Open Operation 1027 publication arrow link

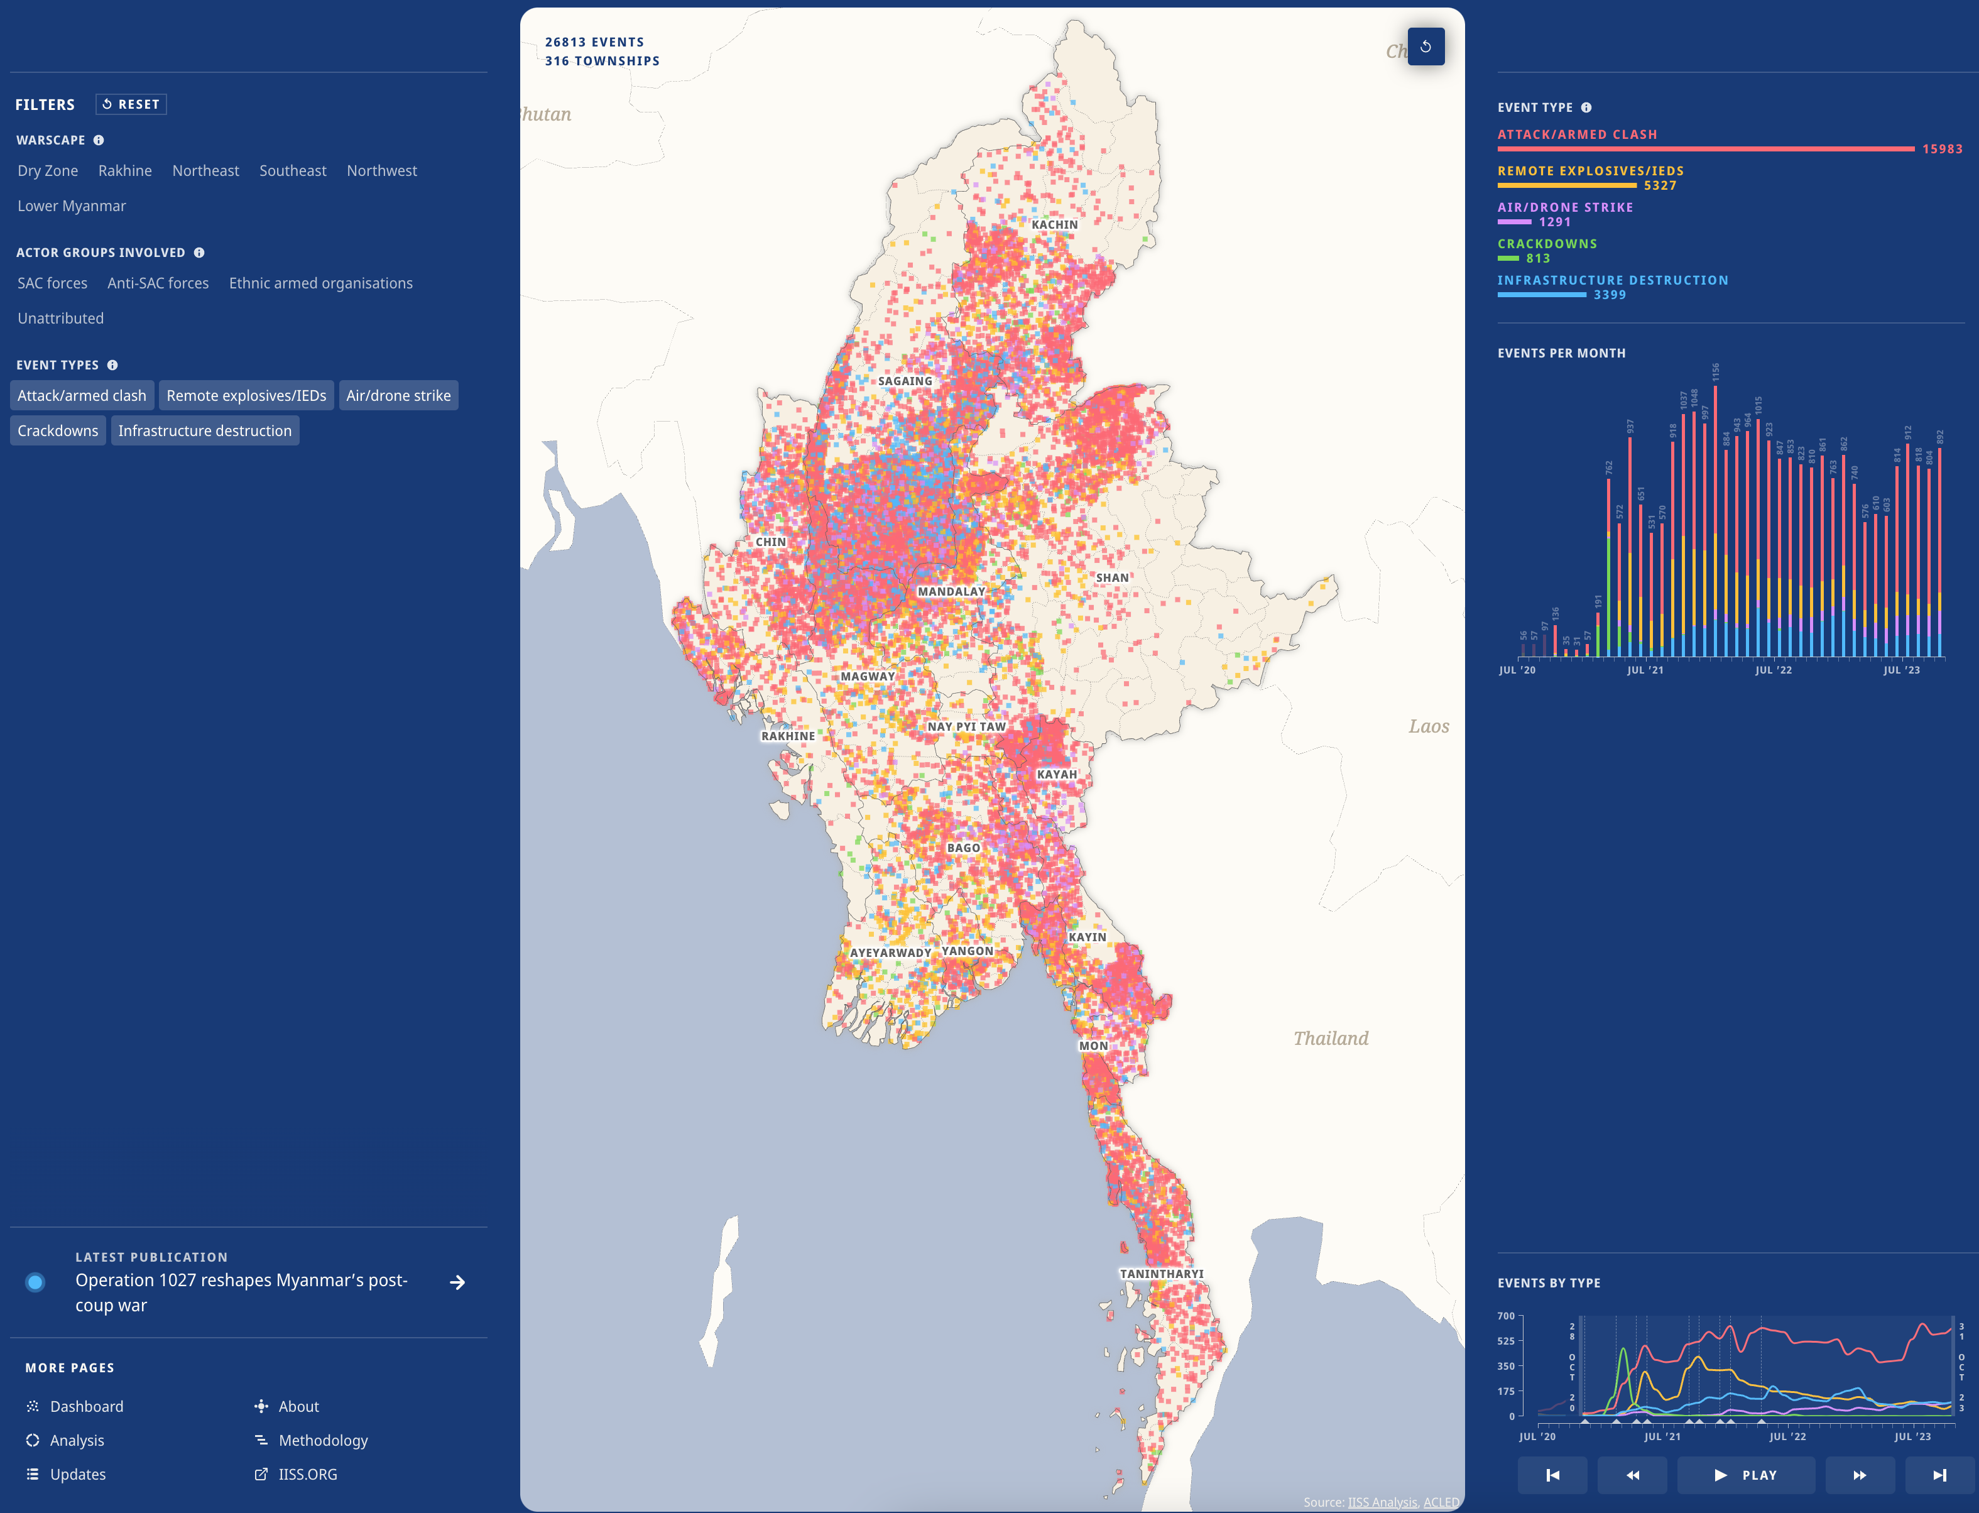[x=458, y=1282]
